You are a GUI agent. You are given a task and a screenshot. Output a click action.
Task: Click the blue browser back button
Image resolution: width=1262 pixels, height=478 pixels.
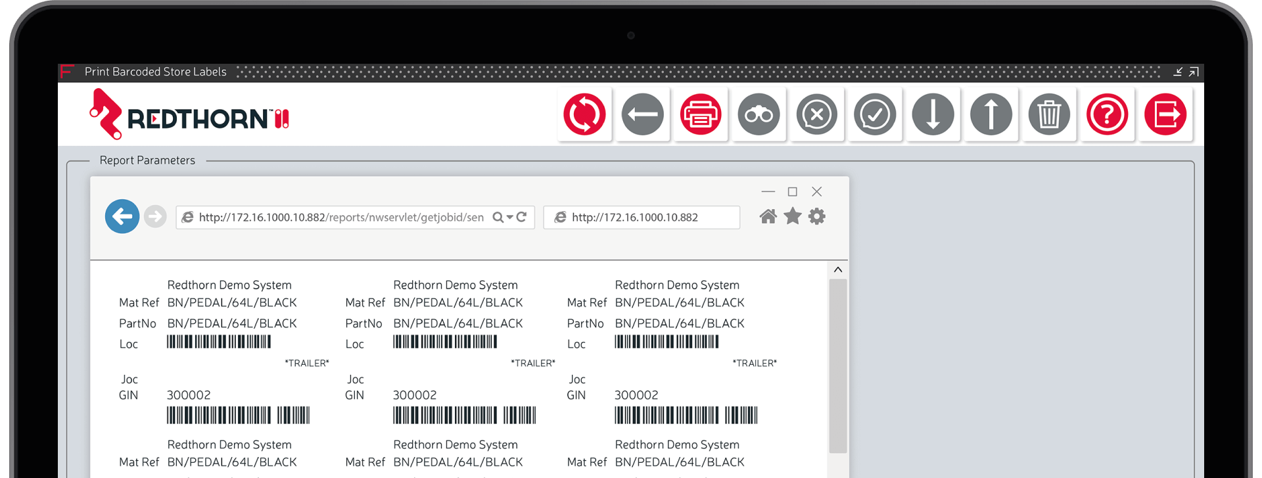[x=122, y=216]
